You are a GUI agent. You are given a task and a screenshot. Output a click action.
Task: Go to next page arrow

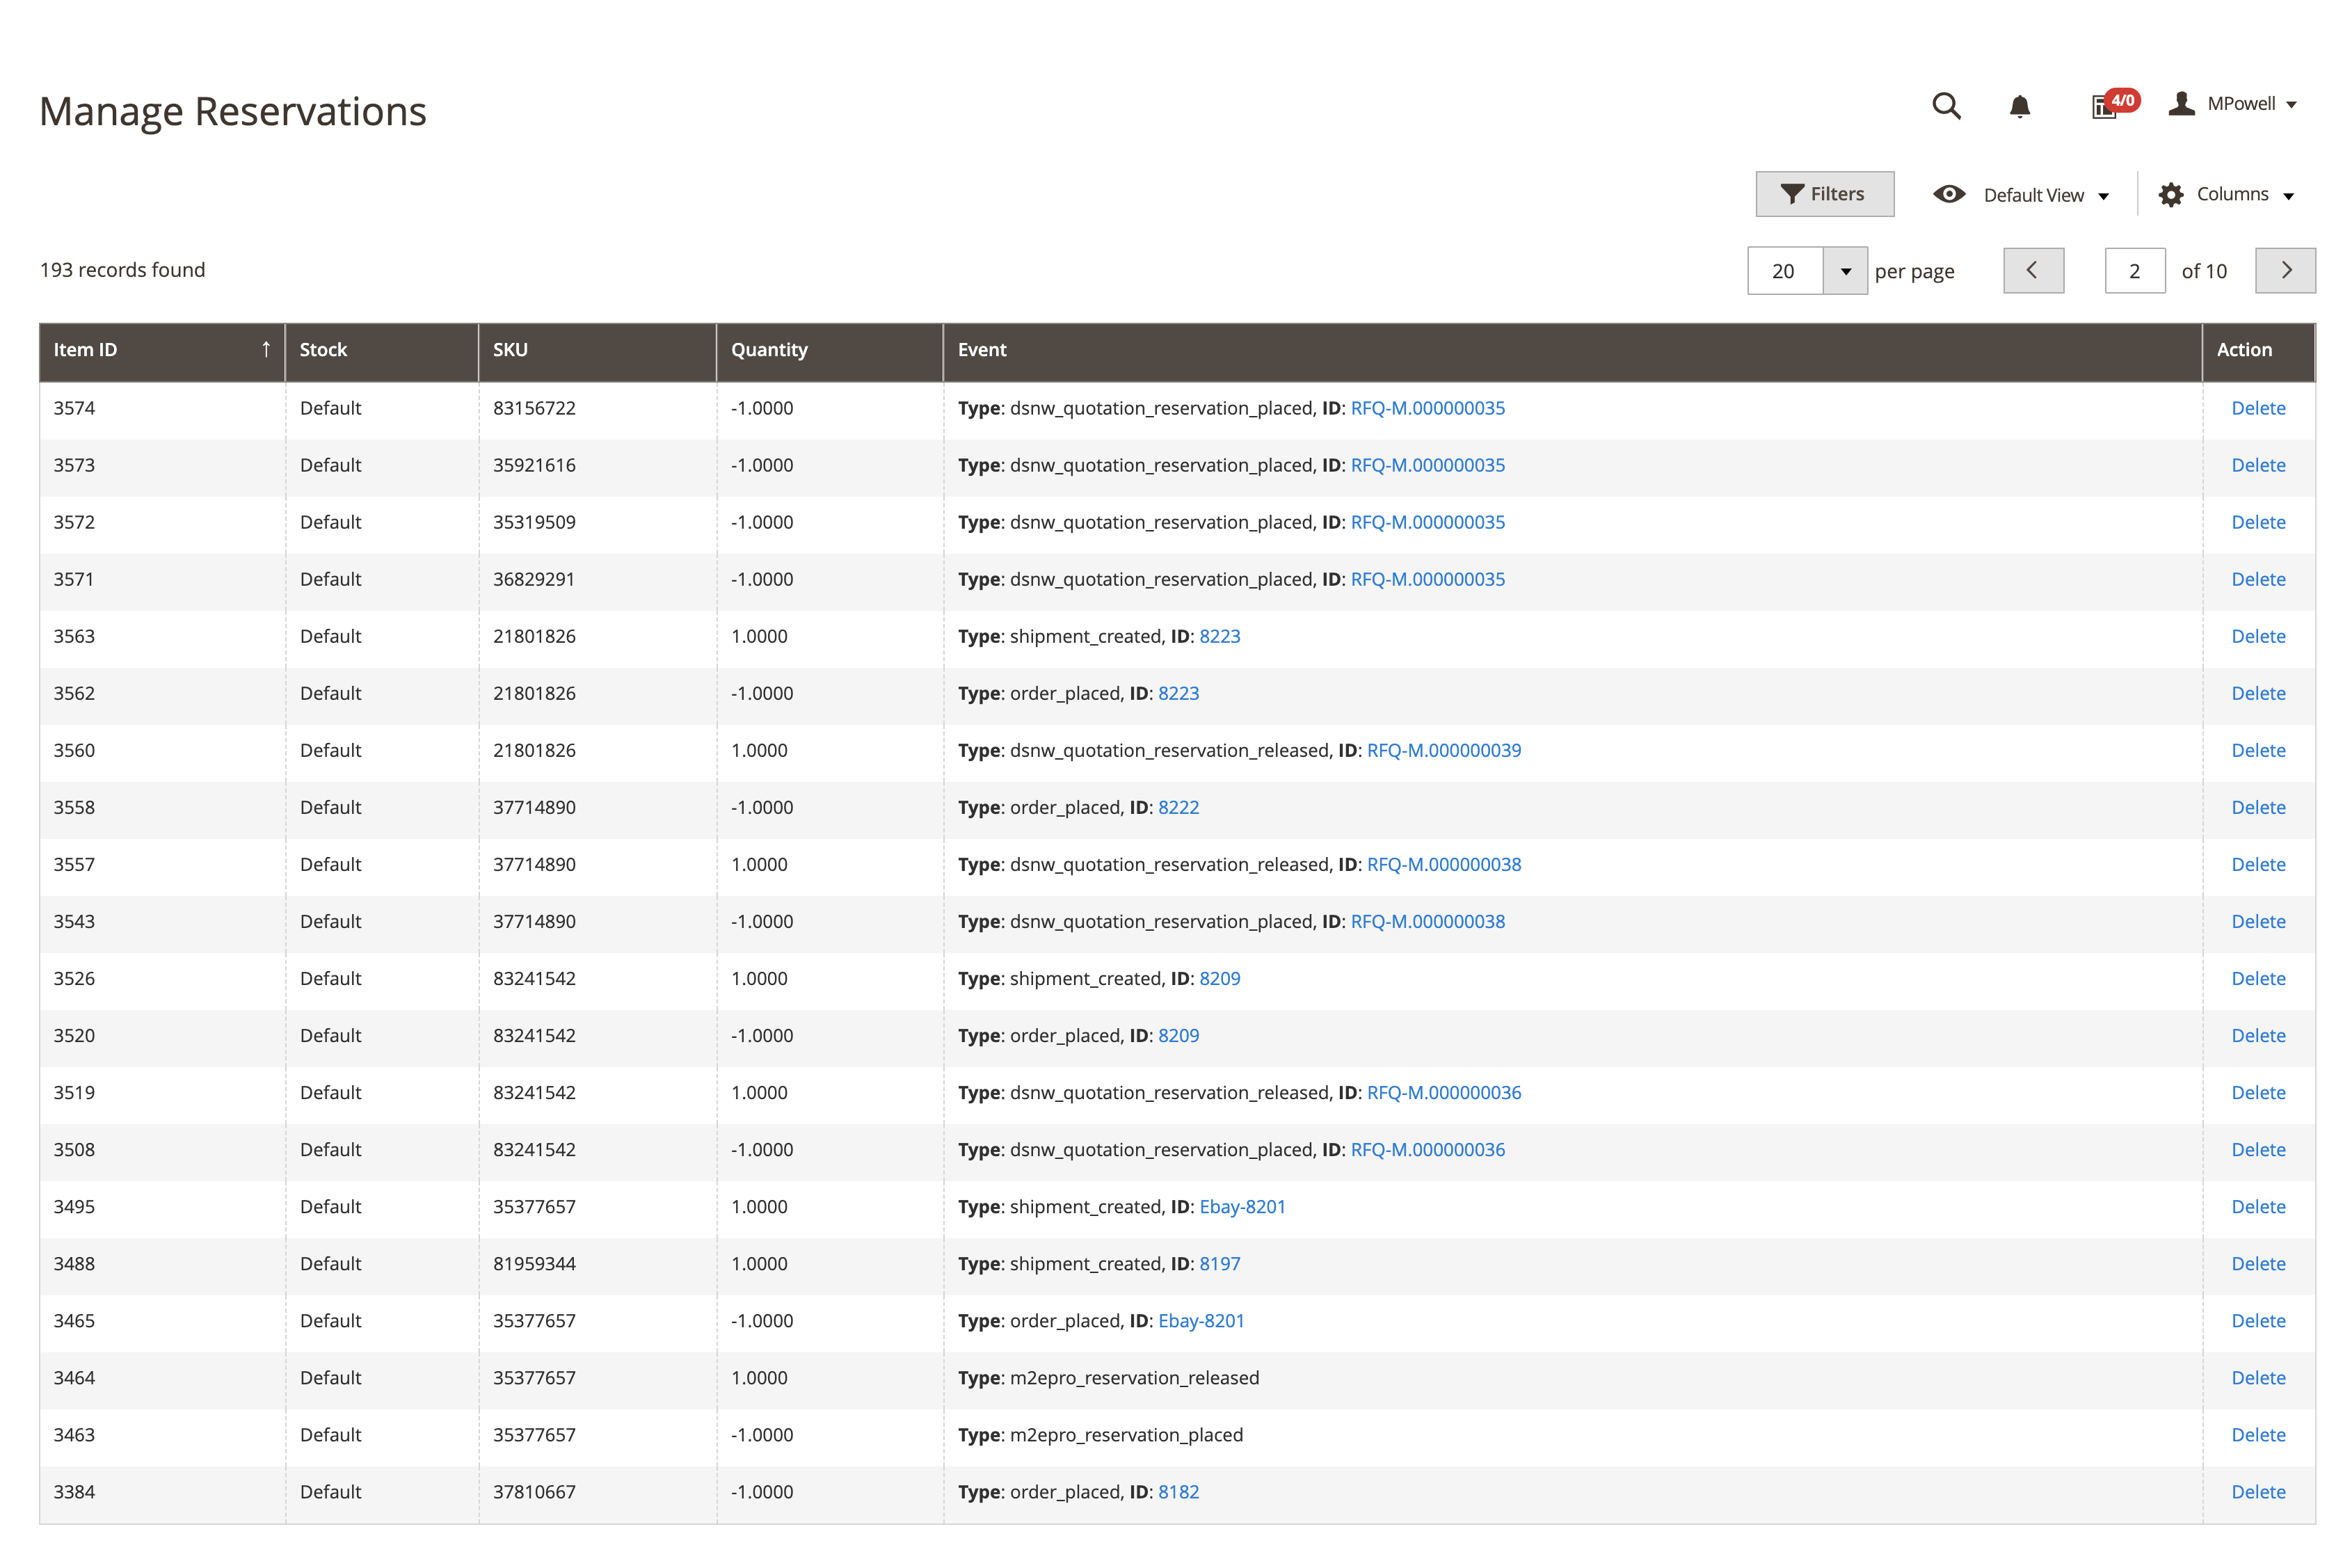pyautogui.click(x=2285, y=270)
